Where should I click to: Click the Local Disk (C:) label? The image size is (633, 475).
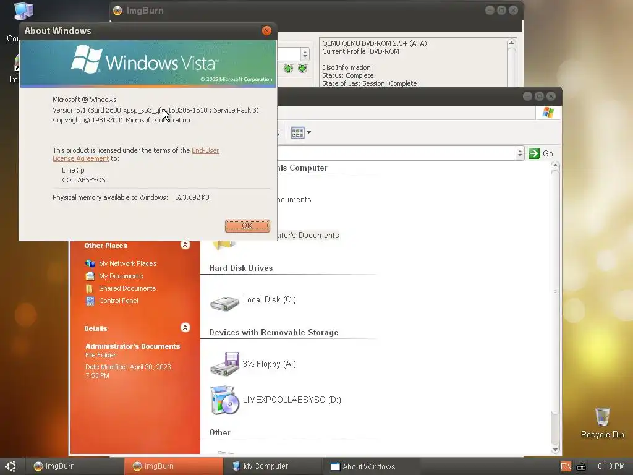(270, 300)
